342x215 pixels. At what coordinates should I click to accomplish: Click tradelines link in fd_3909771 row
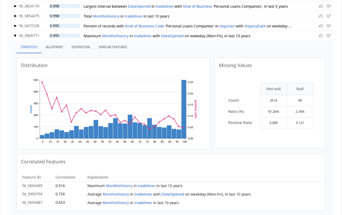click(143, 36)
